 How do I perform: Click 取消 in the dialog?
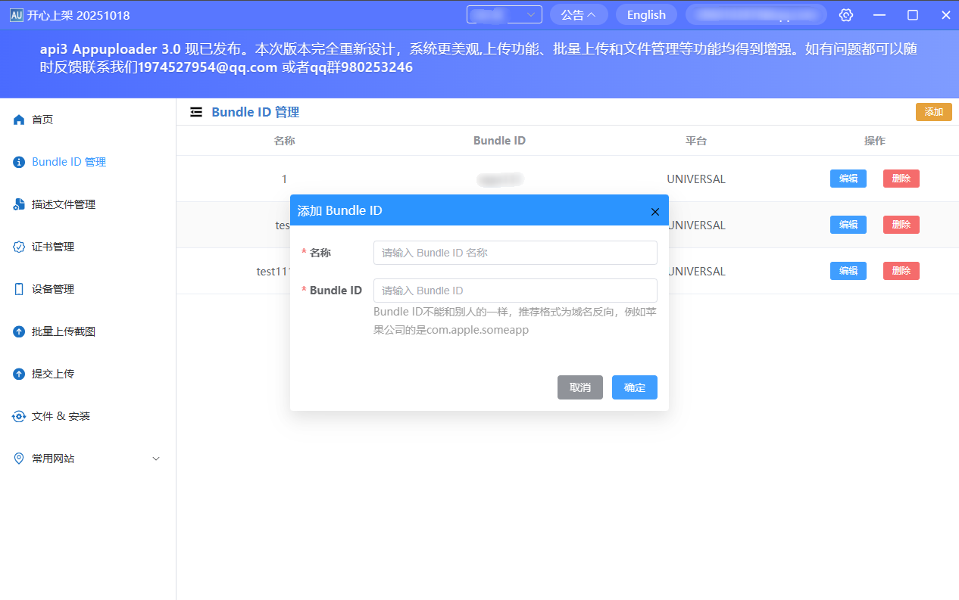(580, 387)
